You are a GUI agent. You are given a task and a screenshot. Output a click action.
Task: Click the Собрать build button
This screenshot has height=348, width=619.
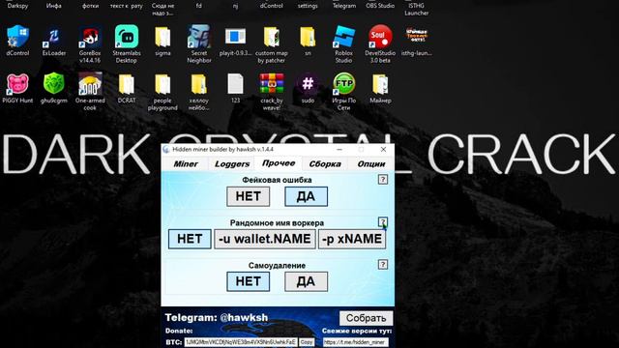366,318
